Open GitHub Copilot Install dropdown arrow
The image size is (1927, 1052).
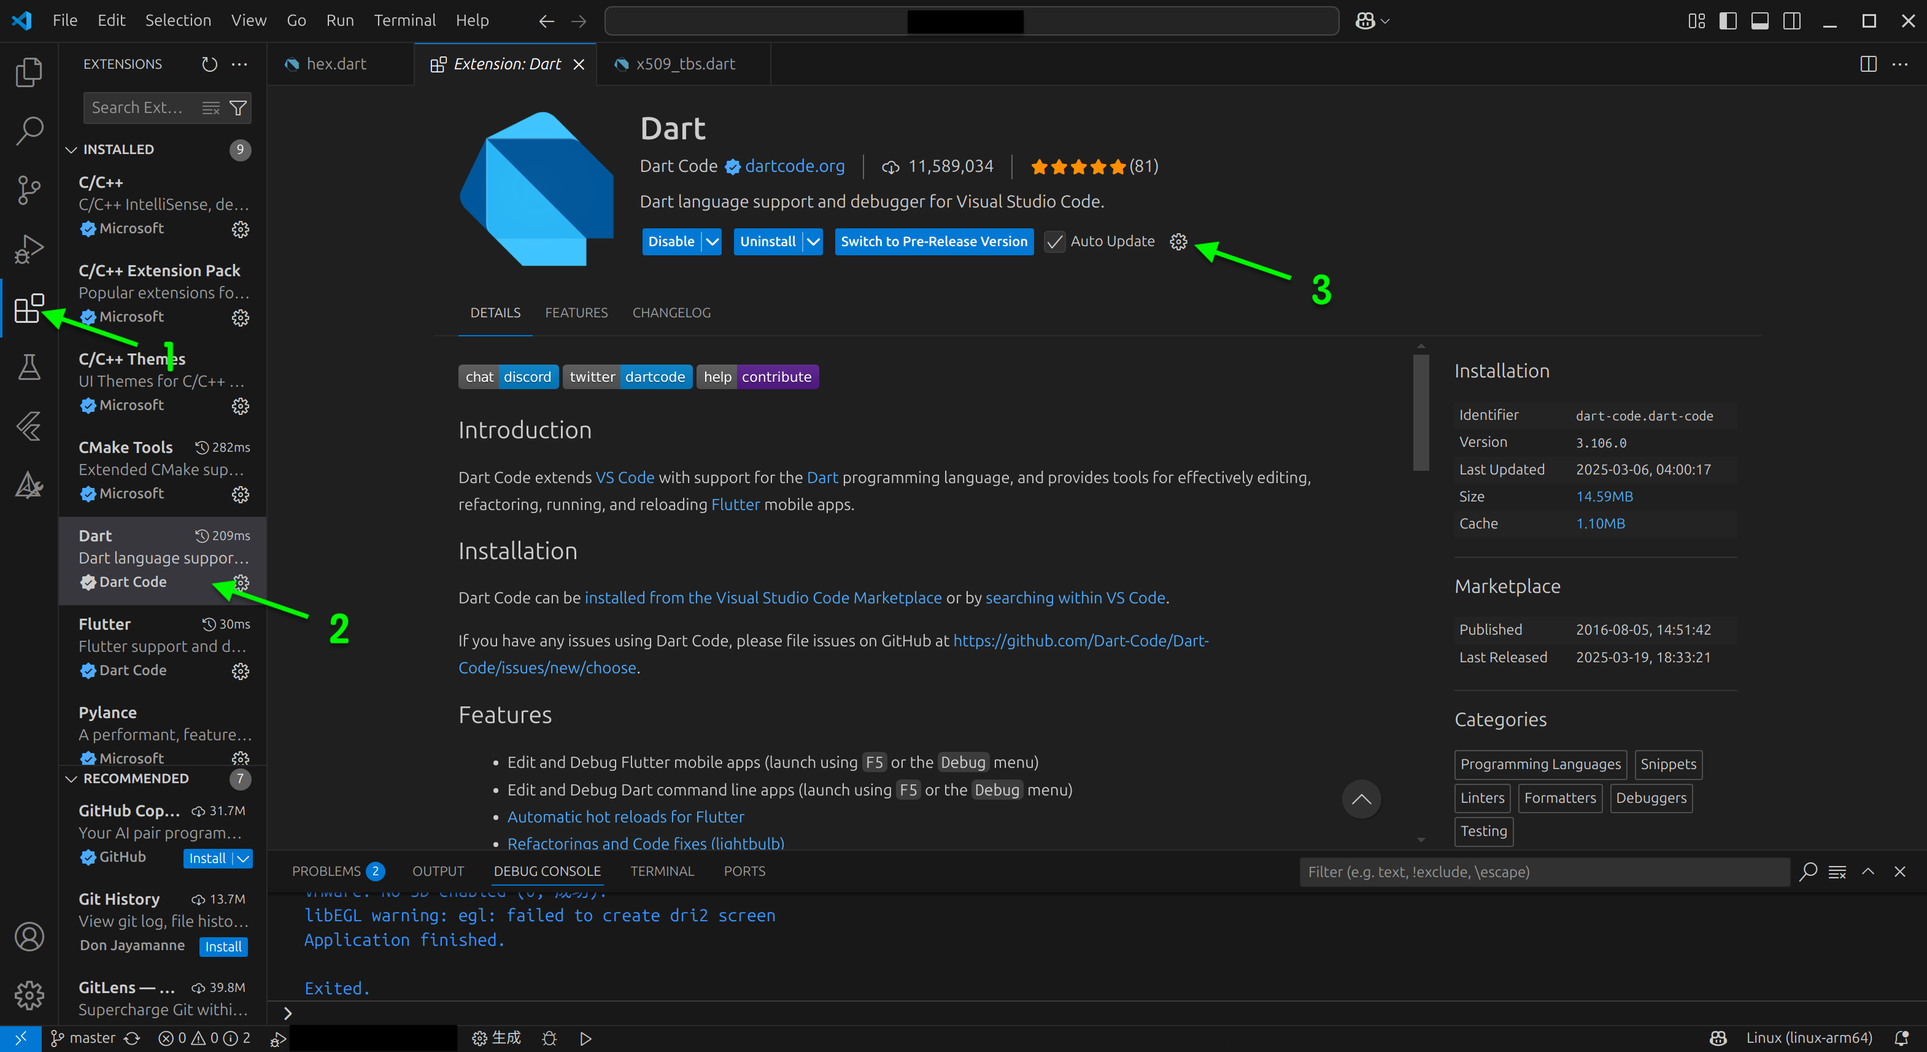[243, 859]
